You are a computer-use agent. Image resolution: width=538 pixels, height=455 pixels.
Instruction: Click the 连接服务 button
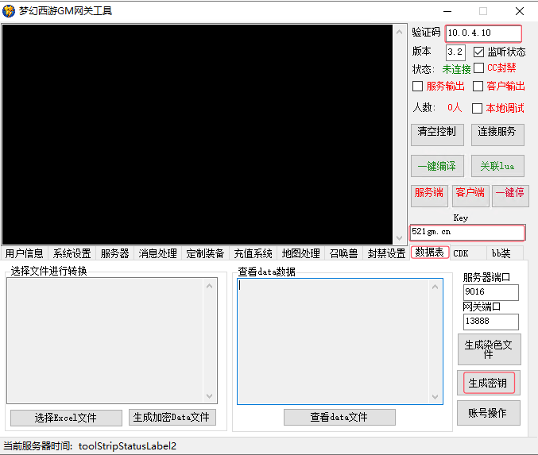coord(497,133)
